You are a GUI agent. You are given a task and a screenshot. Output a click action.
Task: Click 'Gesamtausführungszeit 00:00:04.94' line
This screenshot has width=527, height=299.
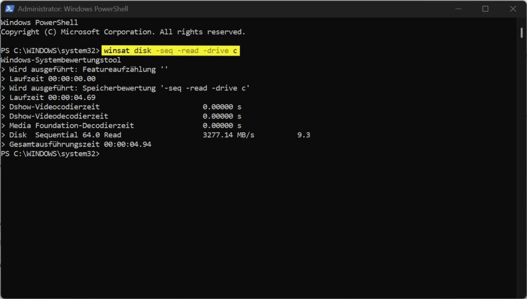click(76, 145)
